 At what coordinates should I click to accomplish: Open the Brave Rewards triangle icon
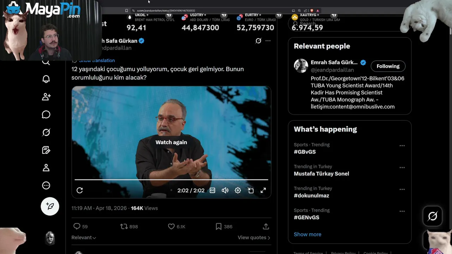click(x=317, y=11)
